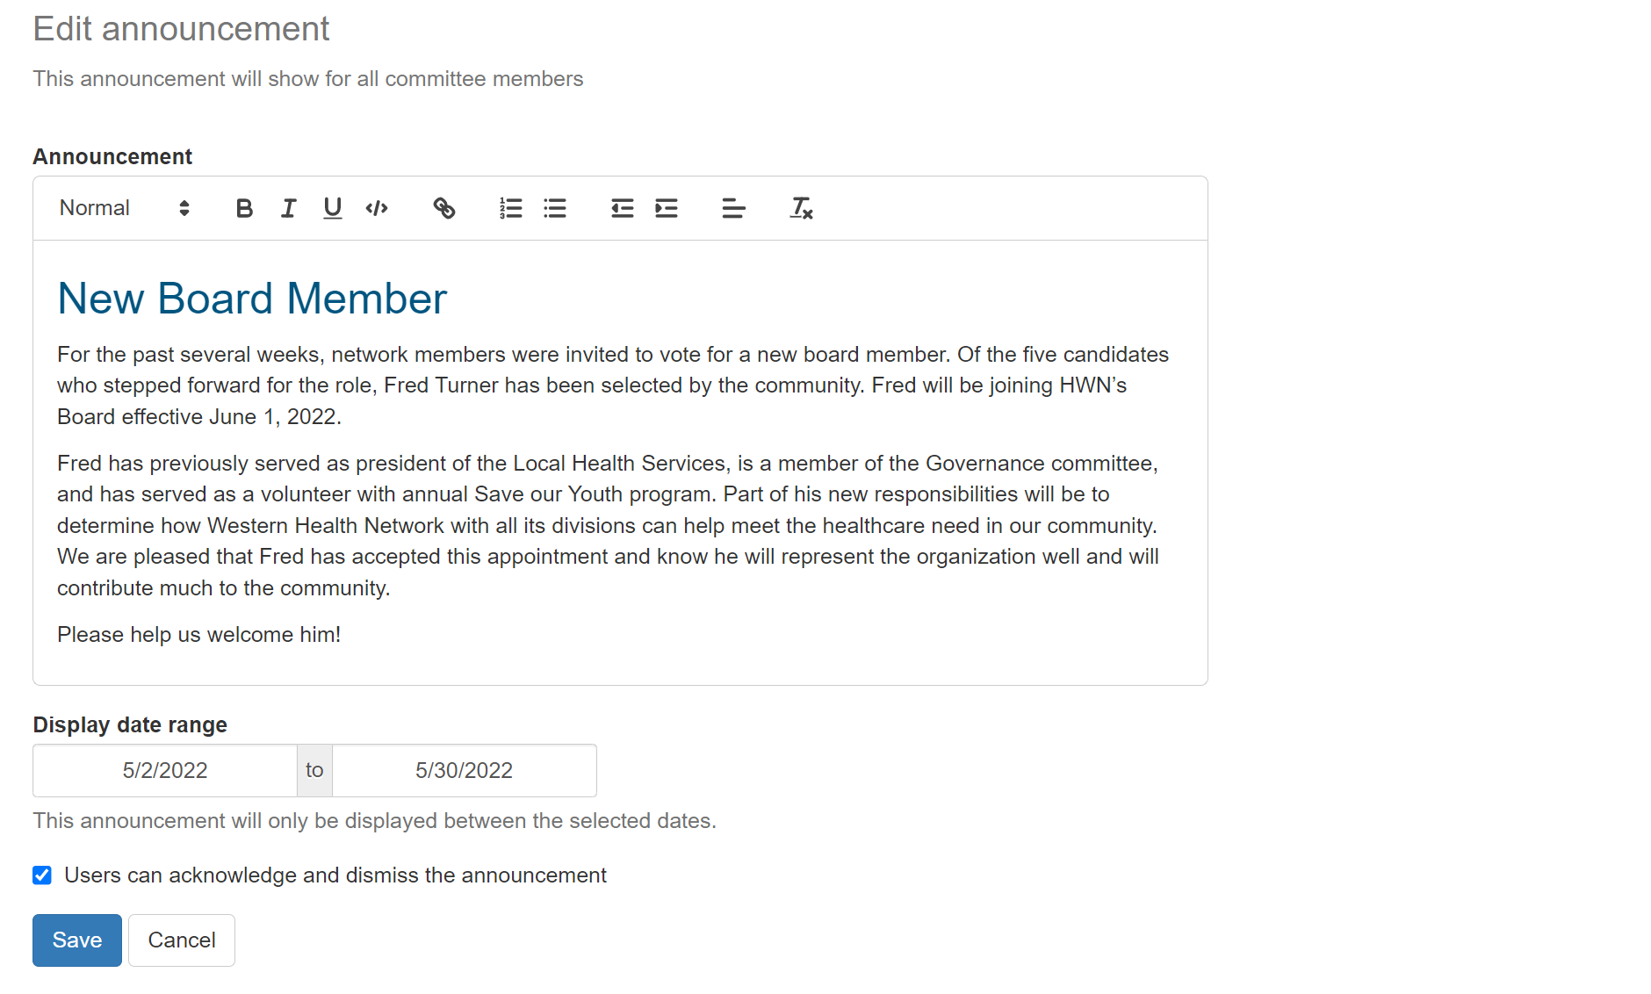
Task: Create a numbered list
Action: pos(511,208)
